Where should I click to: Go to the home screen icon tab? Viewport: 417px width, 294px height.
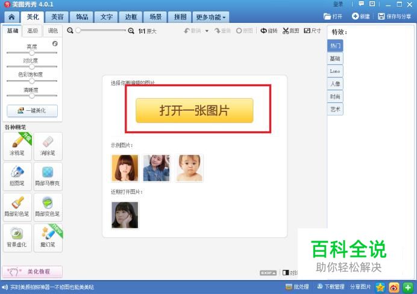click(11, 17)
